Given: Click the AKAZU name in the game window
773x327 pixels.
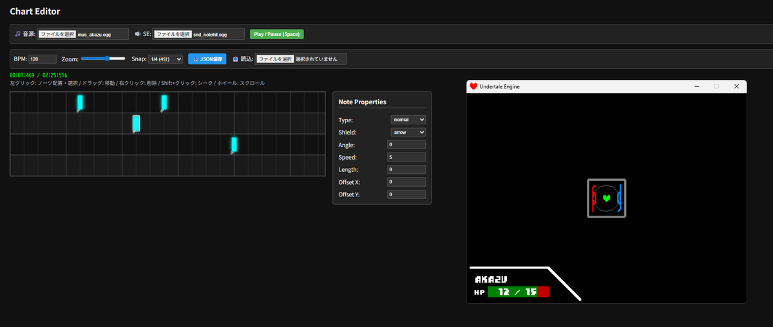Looking at the screenshot, I should coord(491,280).
